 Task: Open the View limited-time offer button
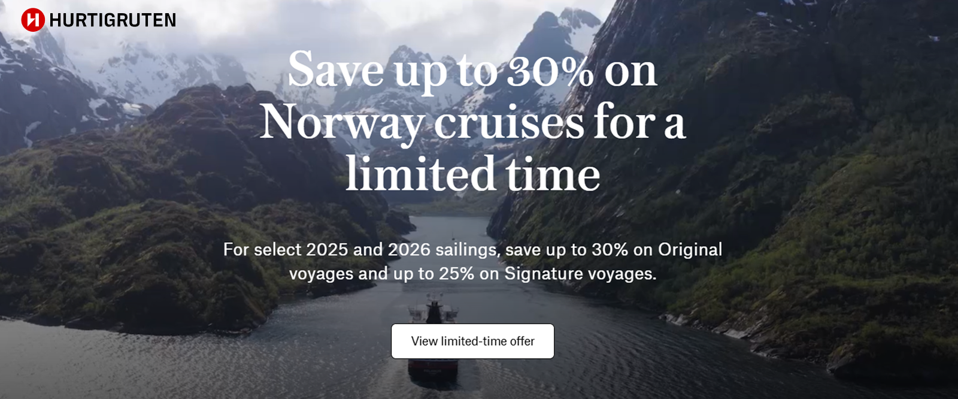coord(472,341)
